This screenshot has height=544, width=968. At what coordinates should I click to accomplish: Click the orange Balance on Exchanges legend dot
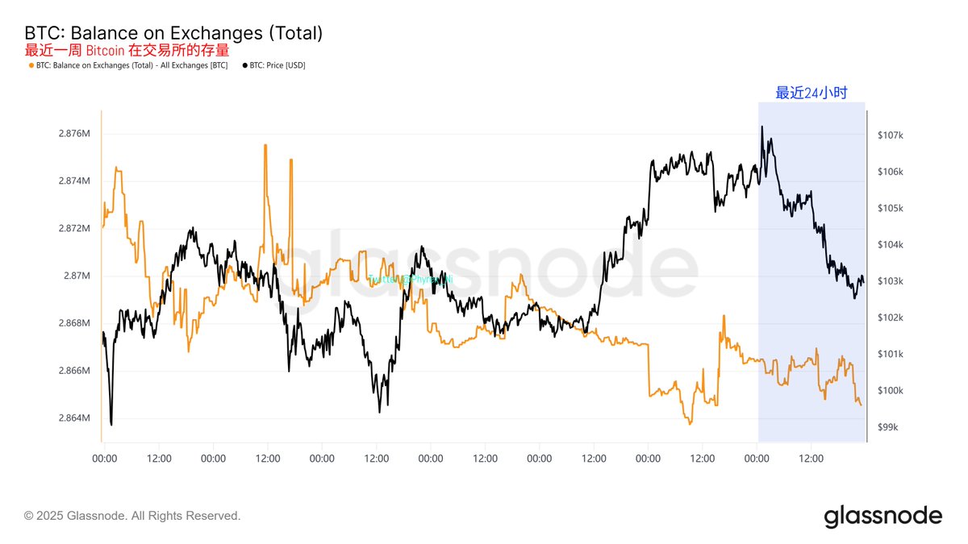tap(31, 65)
